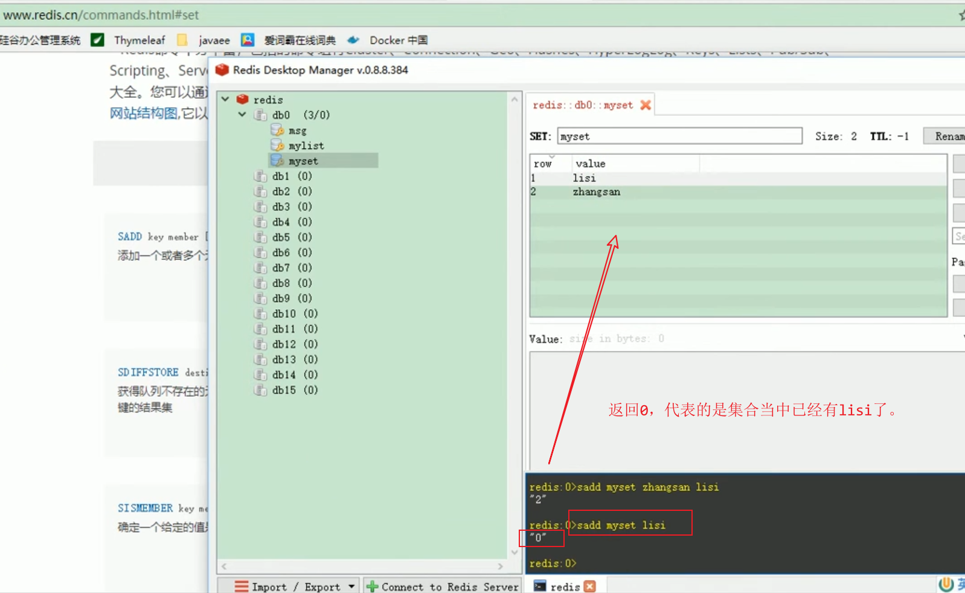Viewport: 965px width, 593px height.
Task: Select db10 (0) database label
Action: (295, 313)
